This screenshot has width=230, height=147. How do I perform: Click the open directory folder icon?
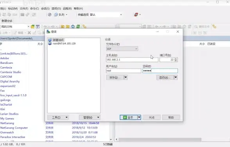click(32, 27)
